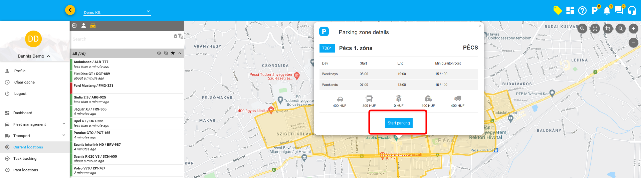Hide all vehicles with crossed-eye icon

pyautogui.click(x=166, y=53)
